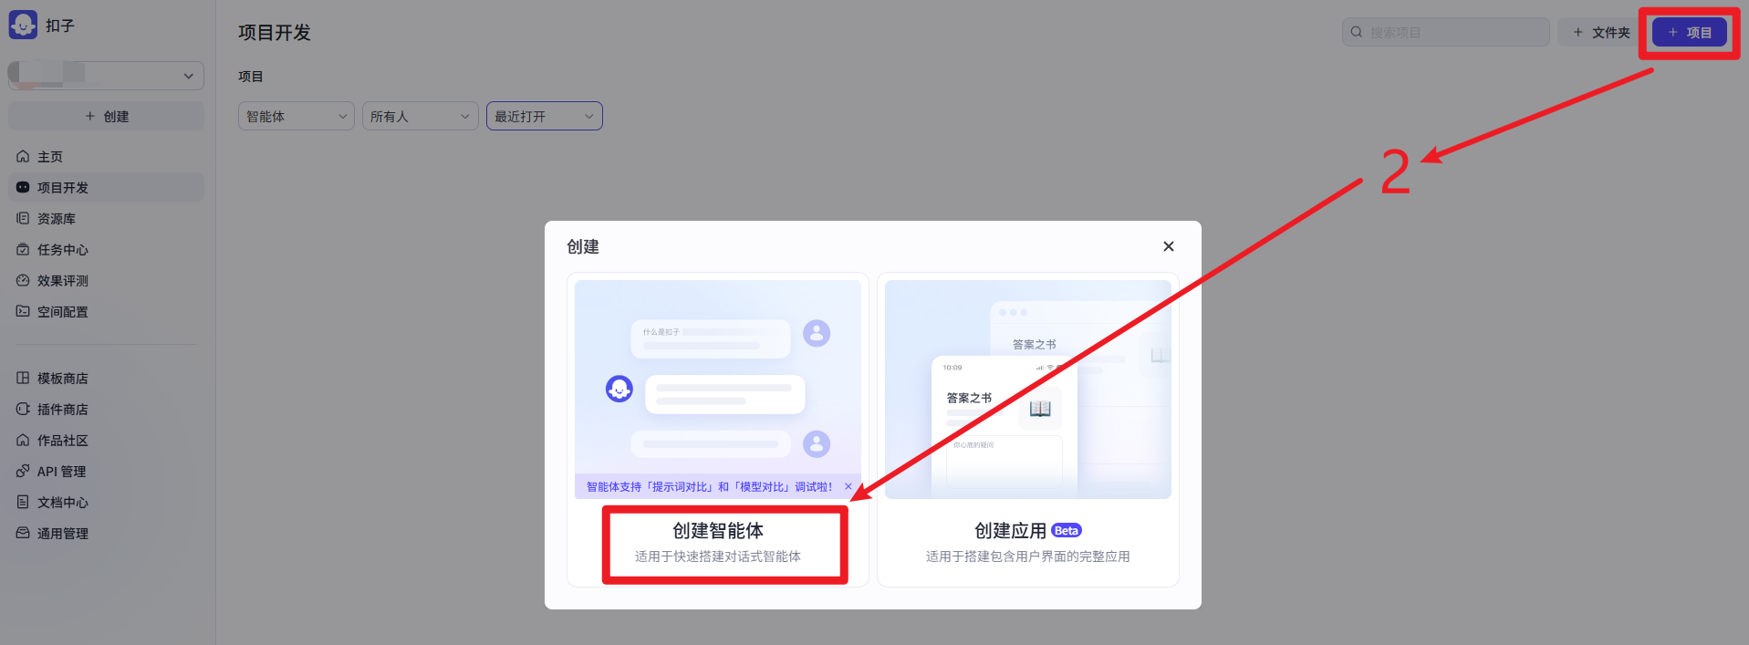The image size is (1749, 645).
Task: Open the 效果评测 evaluation icon
Action: click(x=23, y=281)
